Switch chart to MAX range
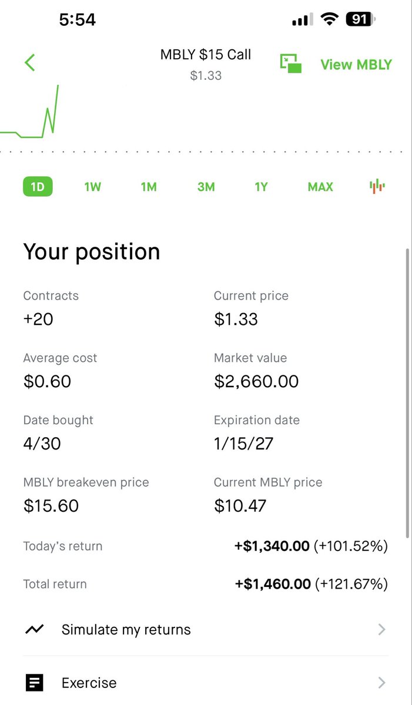This screenshot has width=412, height=705. point(320,187)
